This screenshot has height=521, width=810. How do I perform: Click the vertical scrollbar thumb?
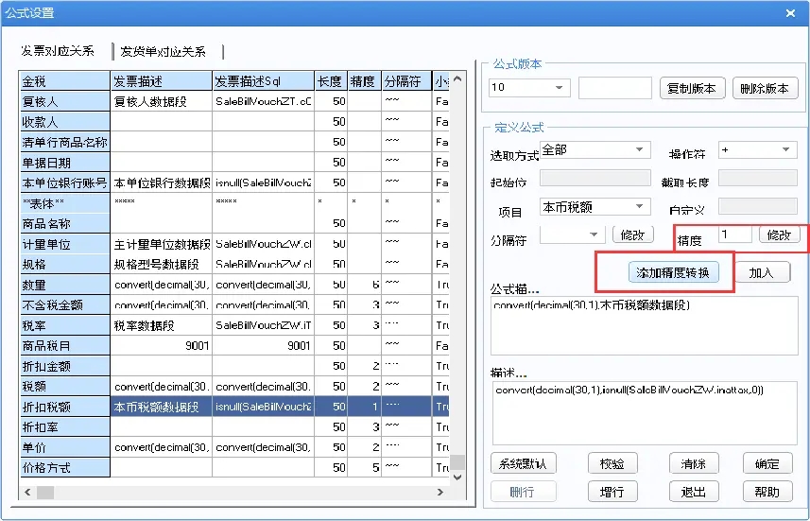point(457,461)
